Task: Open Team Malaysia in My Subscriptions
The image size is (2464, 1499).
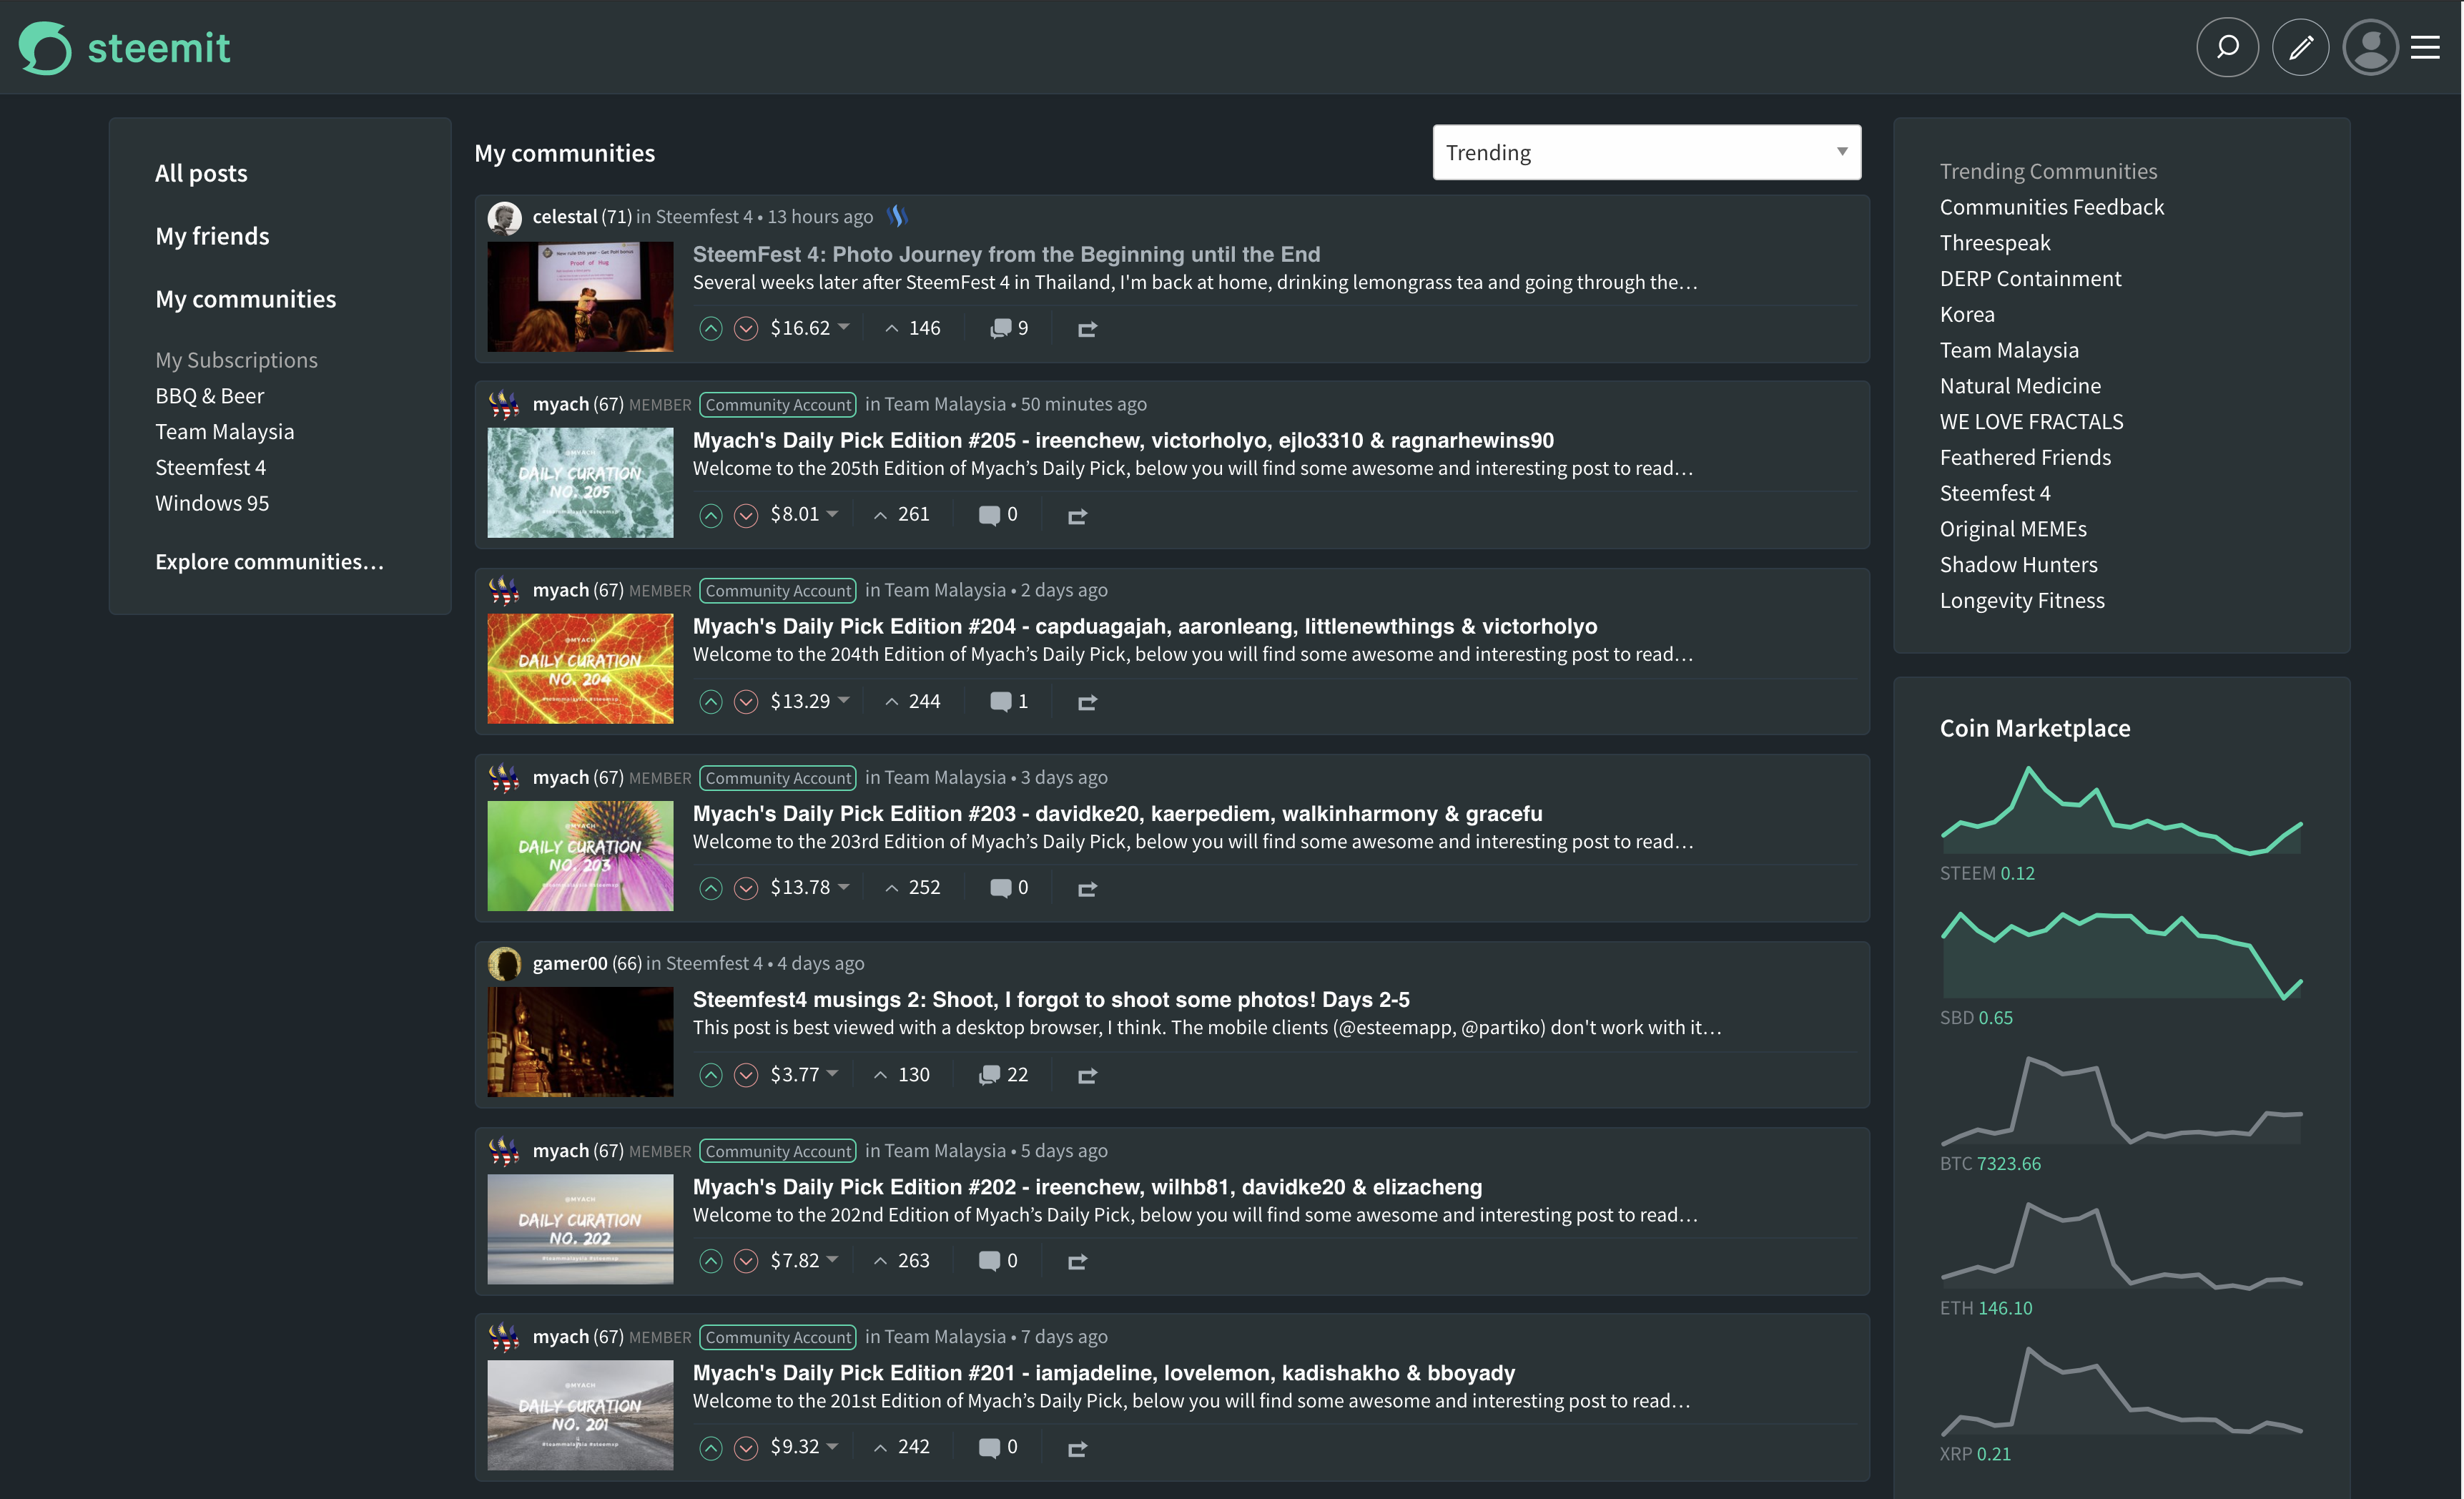Action: pyautogui.click(x=224, y=432)
